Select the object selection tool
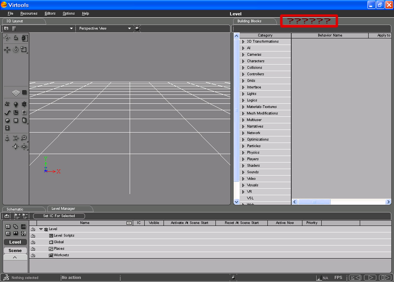Image resolution: width=394 pixels, height=282 pixels. pos(7,38)
